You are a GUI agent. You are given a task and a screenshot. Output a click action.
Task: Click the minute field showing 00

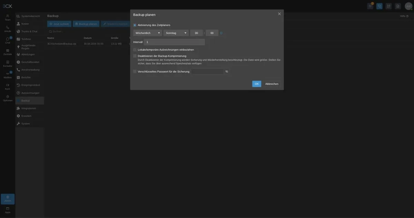tap(212, 33)
